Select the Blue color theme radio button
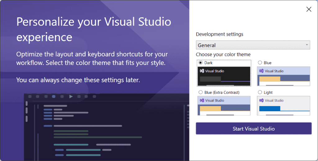Viewport: 318px width, 161px height. [260, 63]
